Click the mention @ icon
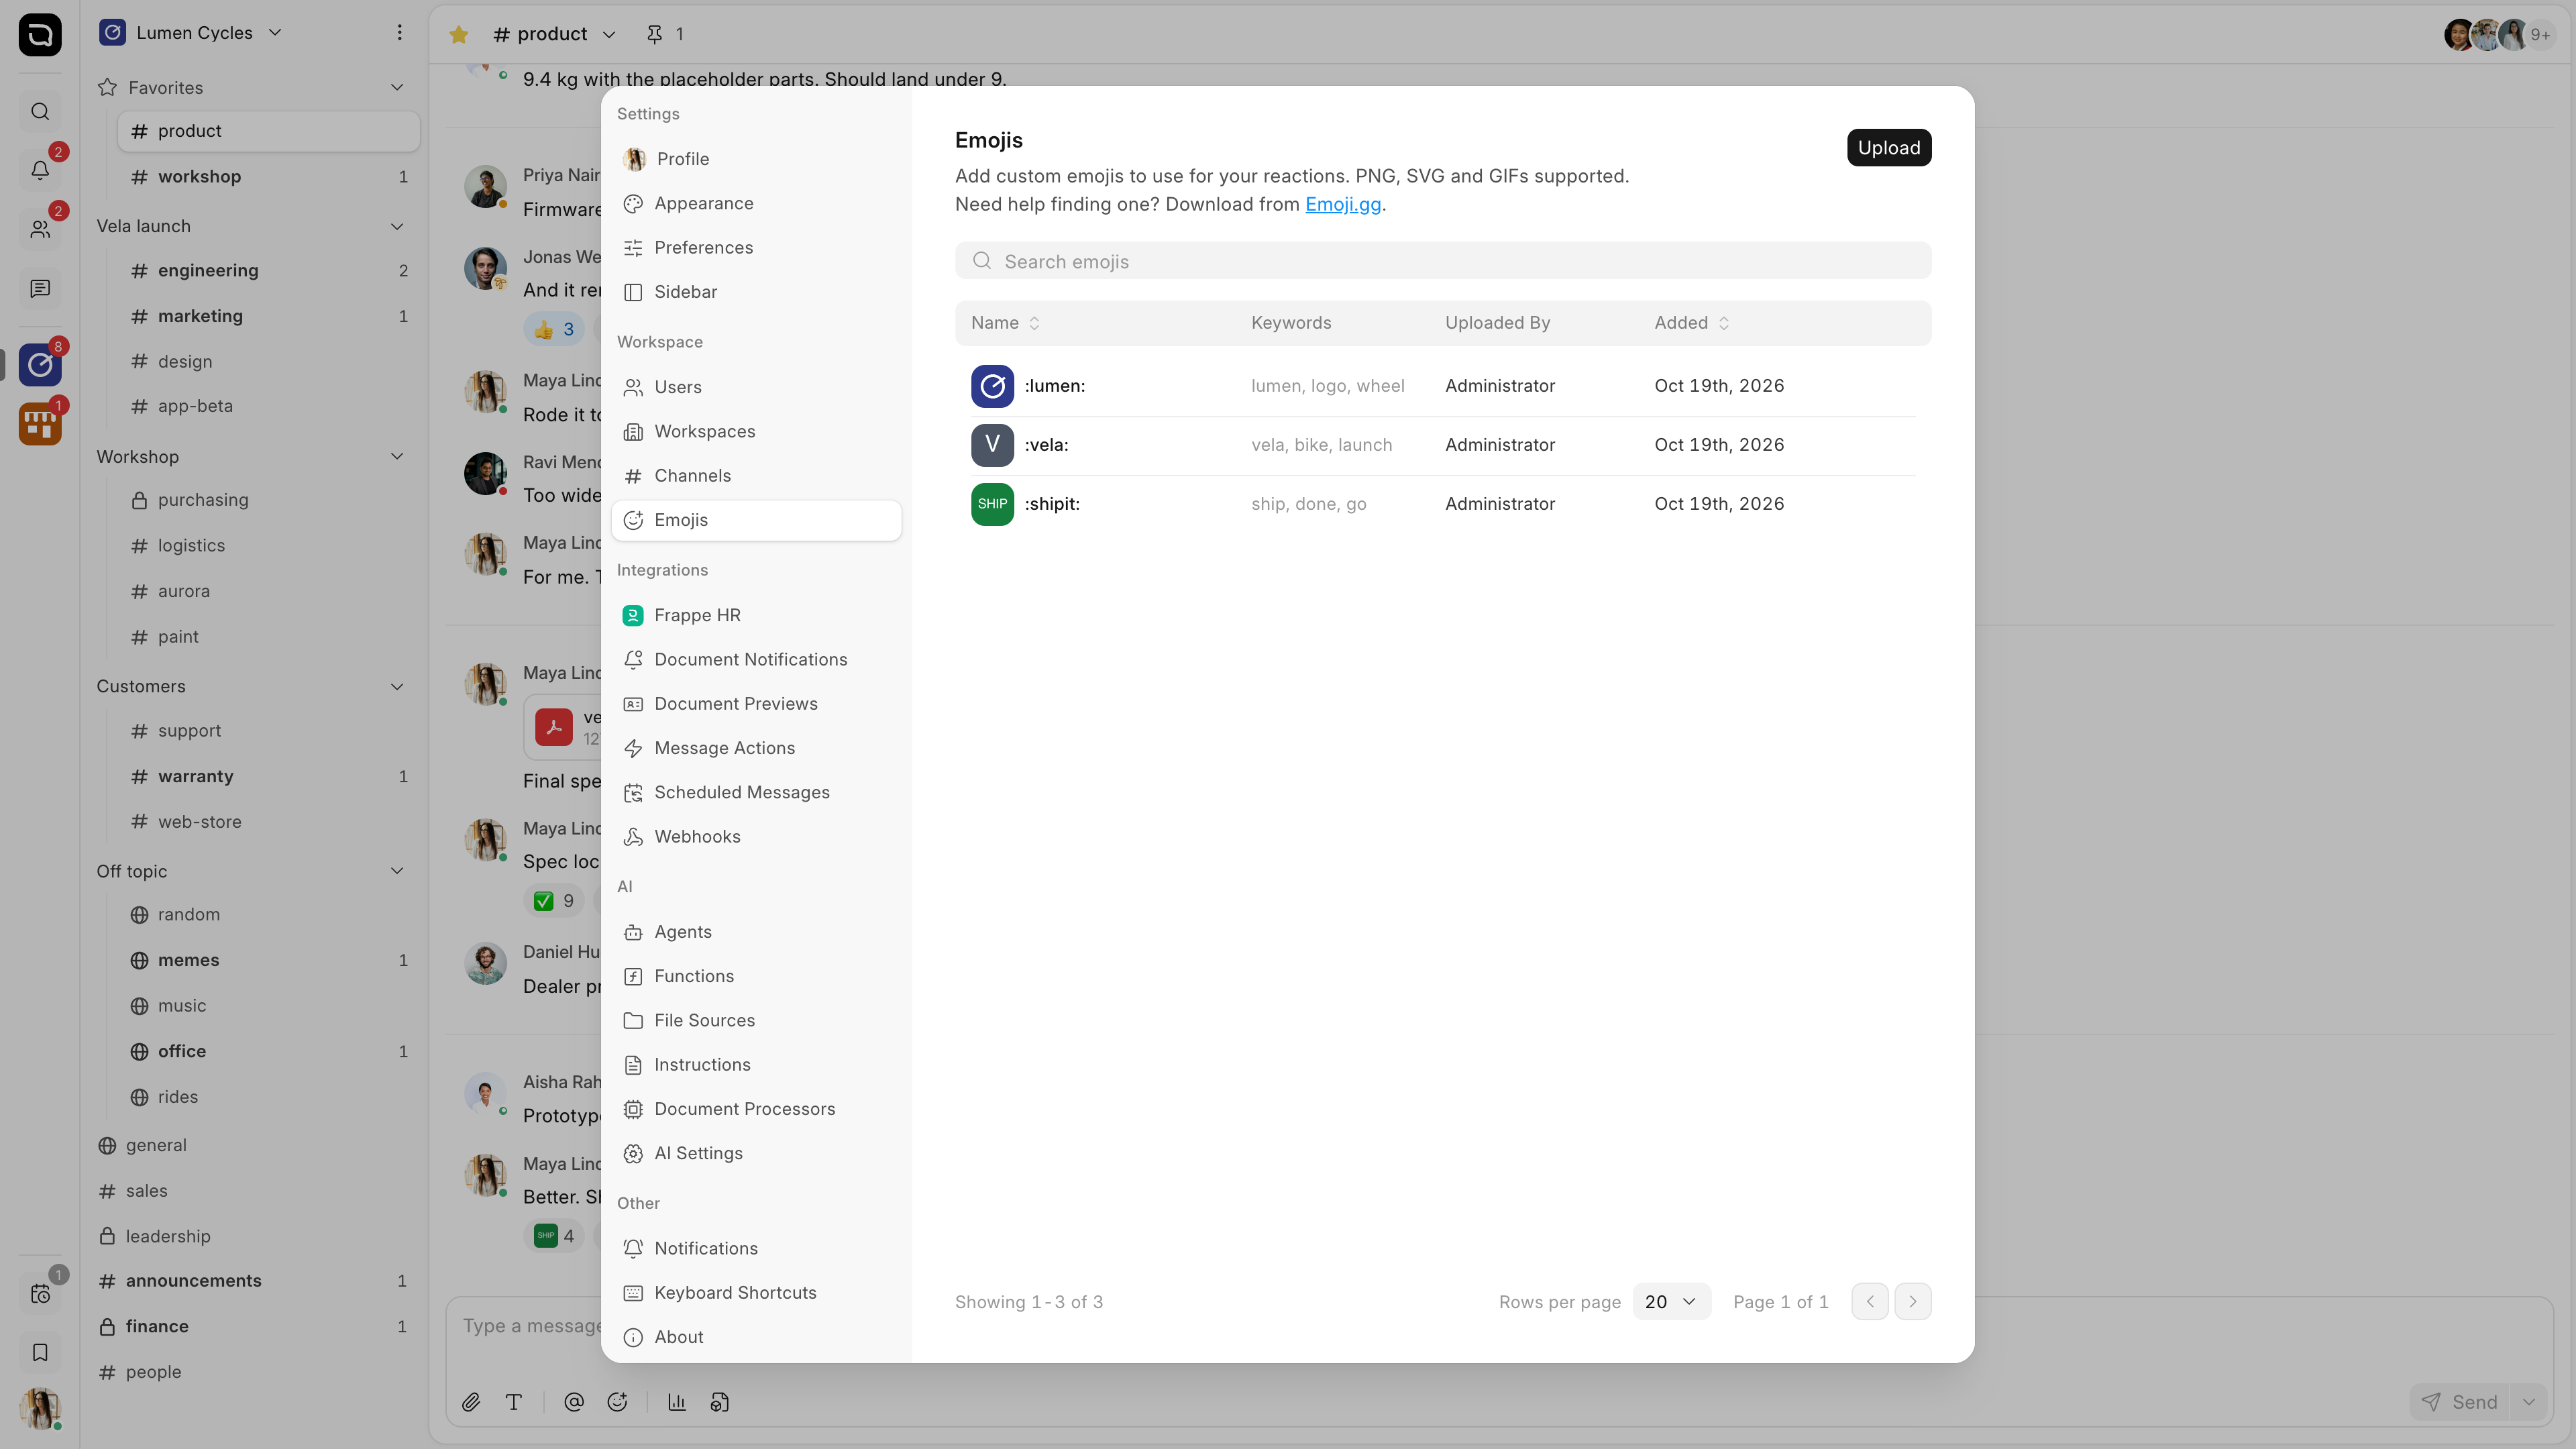 point(574,1402)
